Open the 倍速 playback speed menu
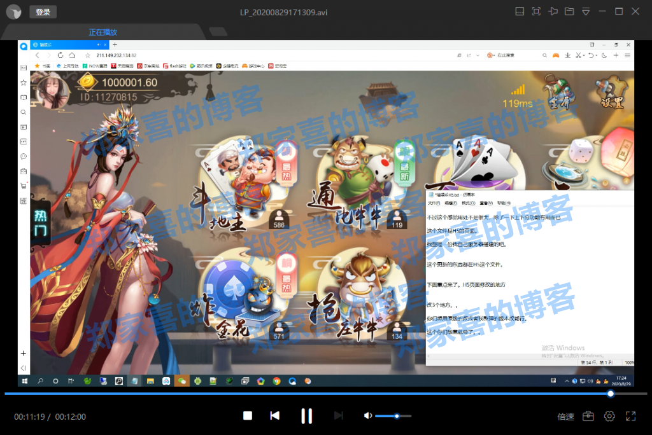 [x=565, y=417]
